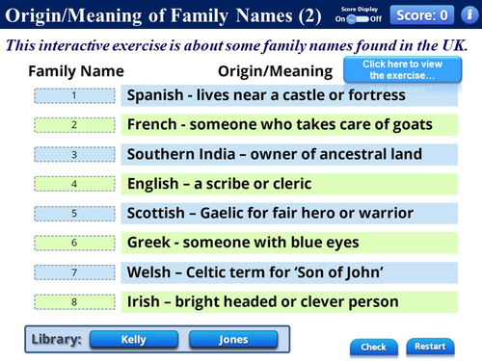Click the Irish bright headed meaning row
The width and height of the screenshot is (482, 361).
tap(289, 302)
